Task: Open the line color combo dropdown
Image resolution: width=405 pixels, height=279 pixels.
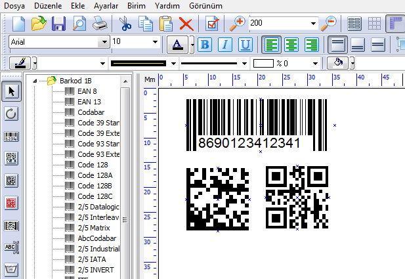Action: (102, 64)
